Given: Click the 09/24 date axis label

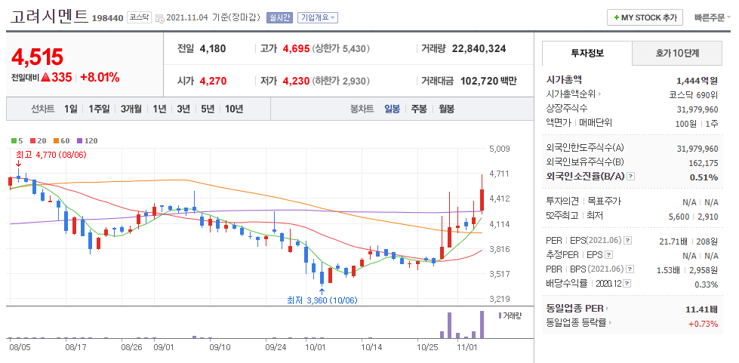Looking at the screenshot, I should point(276,347).
